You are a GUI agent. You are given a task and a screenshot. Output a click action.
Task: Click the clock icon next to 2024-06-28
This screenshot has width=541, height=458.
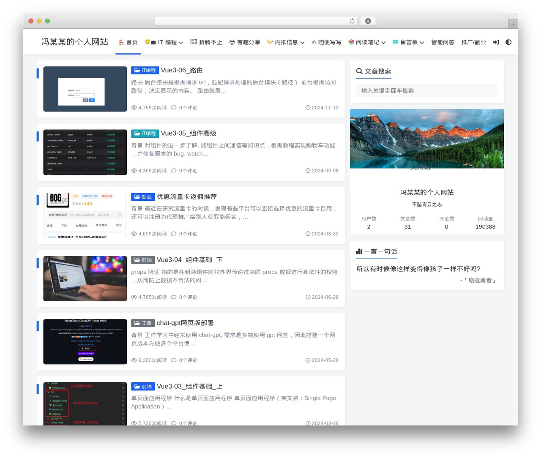coord(308,297)
